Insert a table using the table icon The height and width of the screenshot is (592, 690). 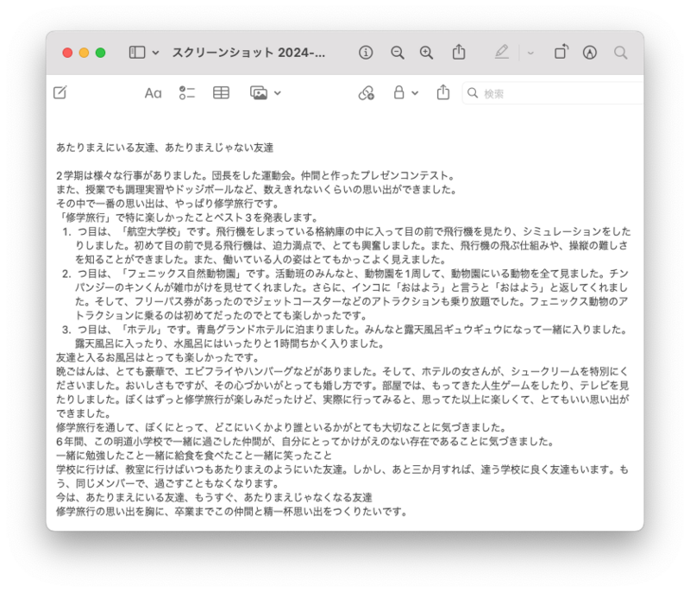[222, 92]
